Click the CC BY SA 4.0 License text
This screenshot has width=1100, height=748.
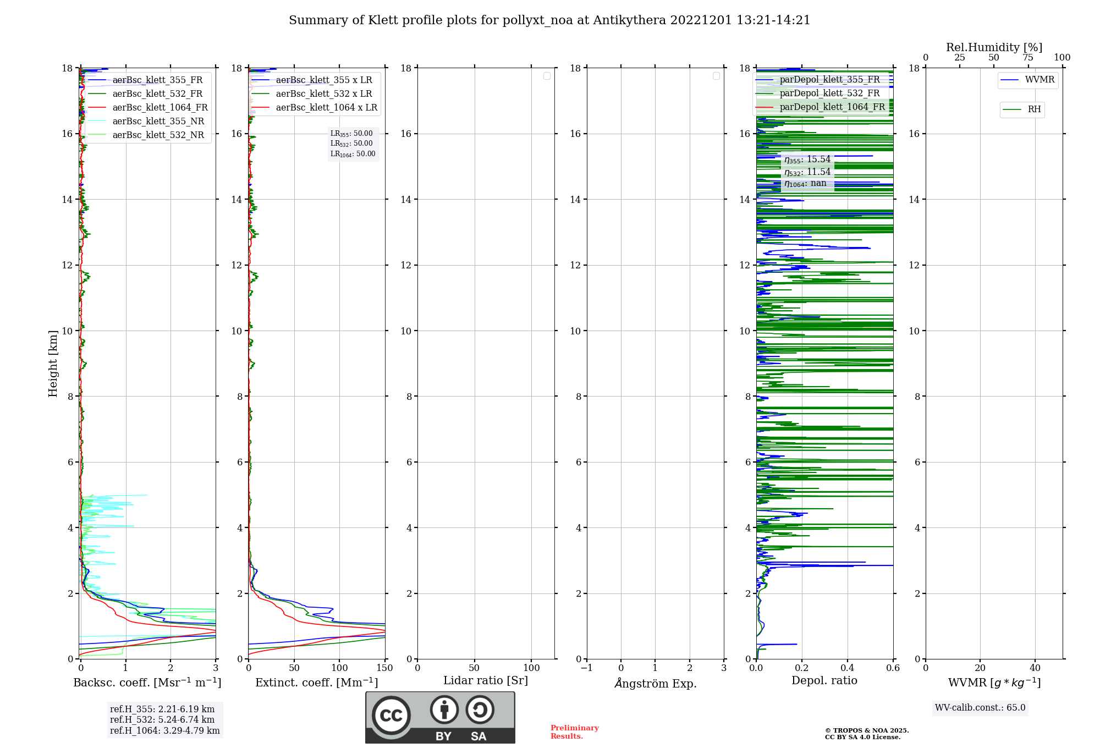pyautogui.click(x=863, y=738)
